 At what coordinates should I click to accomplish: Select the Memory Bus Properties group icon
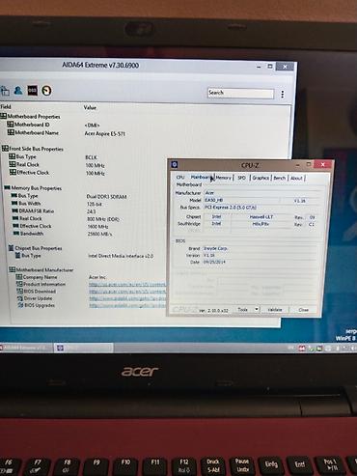click(7, 187)
